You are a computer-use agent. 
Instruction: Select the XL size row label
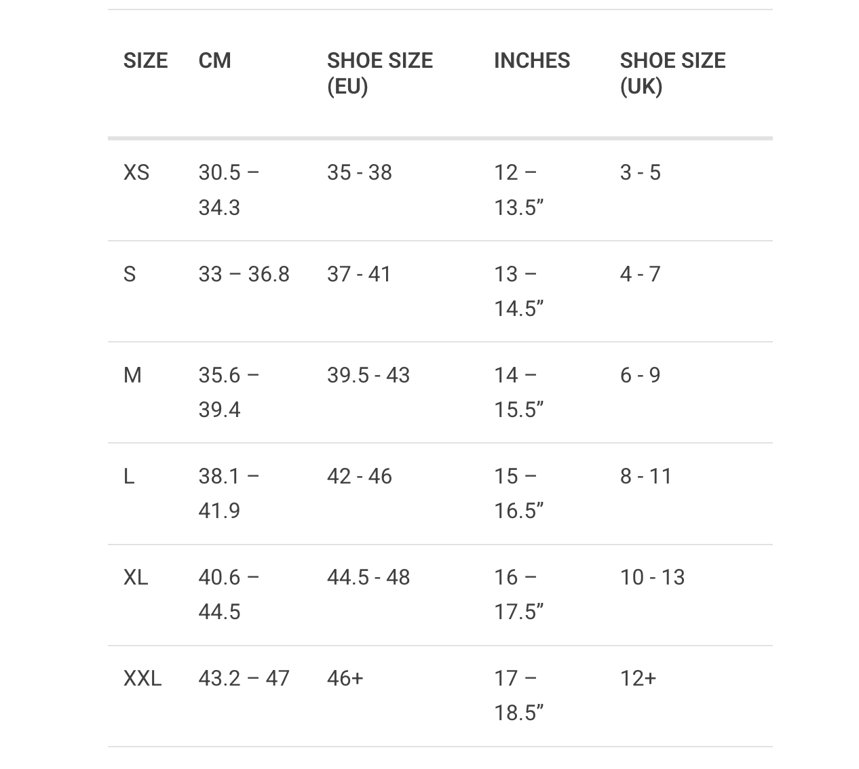point(135,577)
